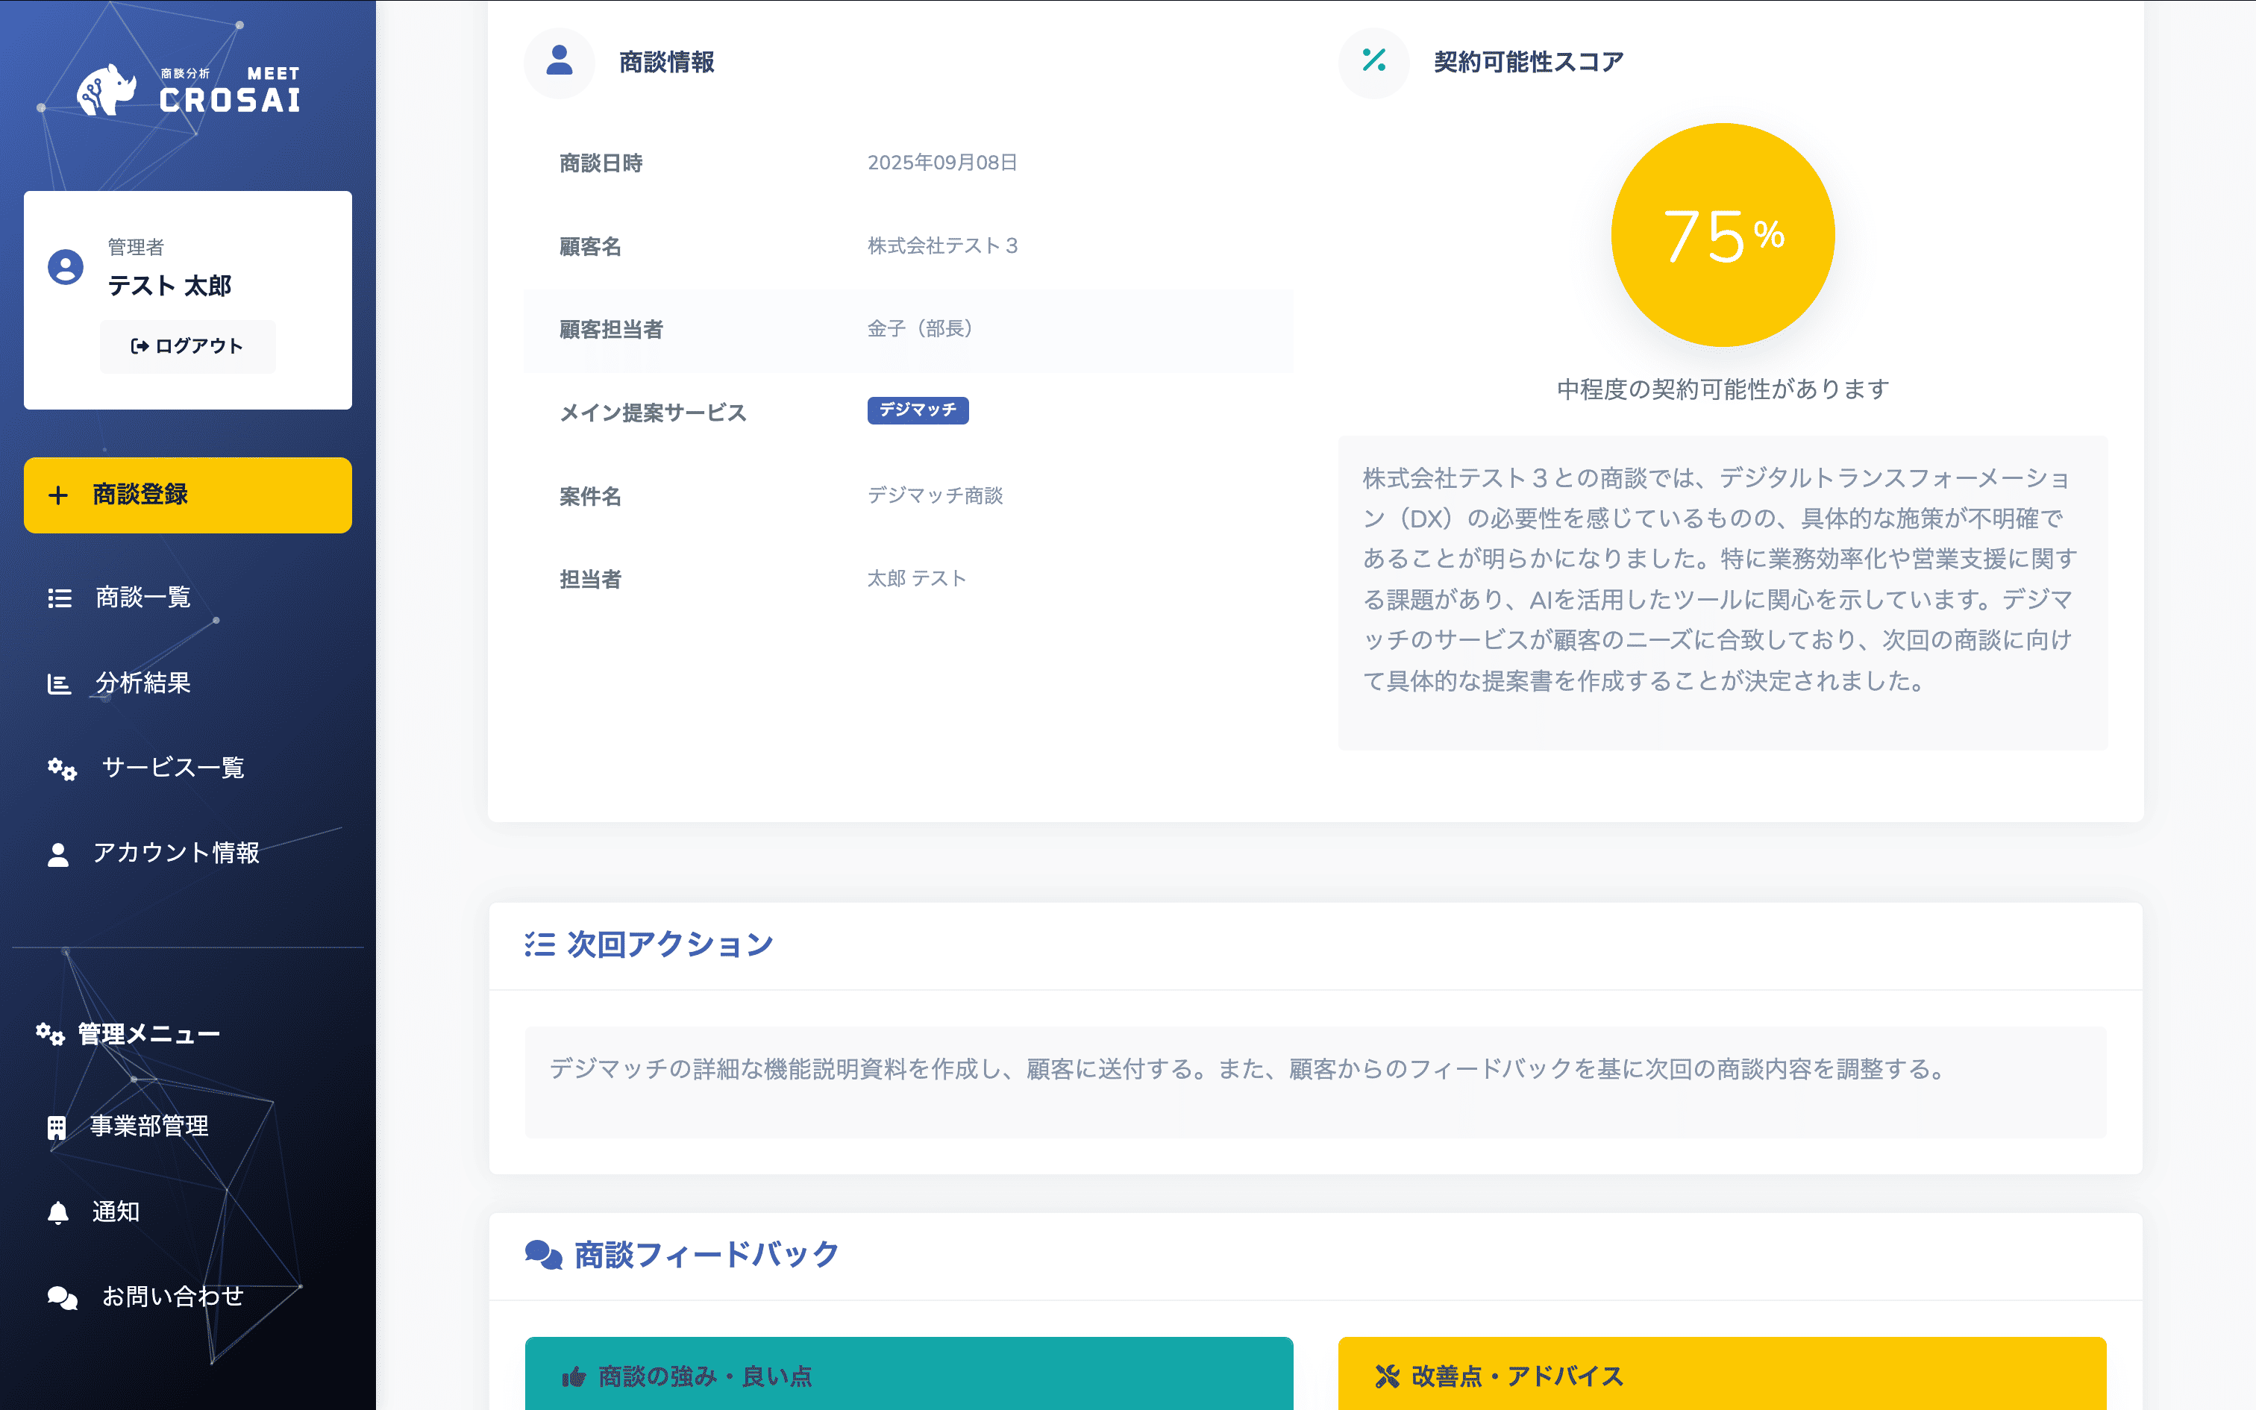
Task: Select the 商談情報 person icon
Action: [x=559, y=63]
